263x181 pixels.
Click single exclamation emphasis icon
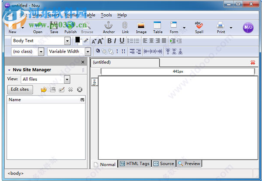[117, 51]
